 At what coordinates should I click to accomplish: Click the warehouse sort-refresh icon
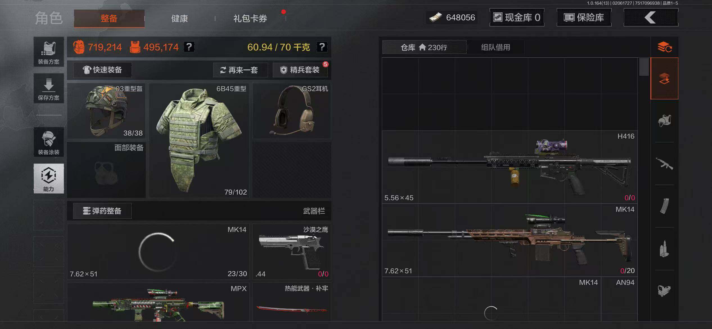664,47
